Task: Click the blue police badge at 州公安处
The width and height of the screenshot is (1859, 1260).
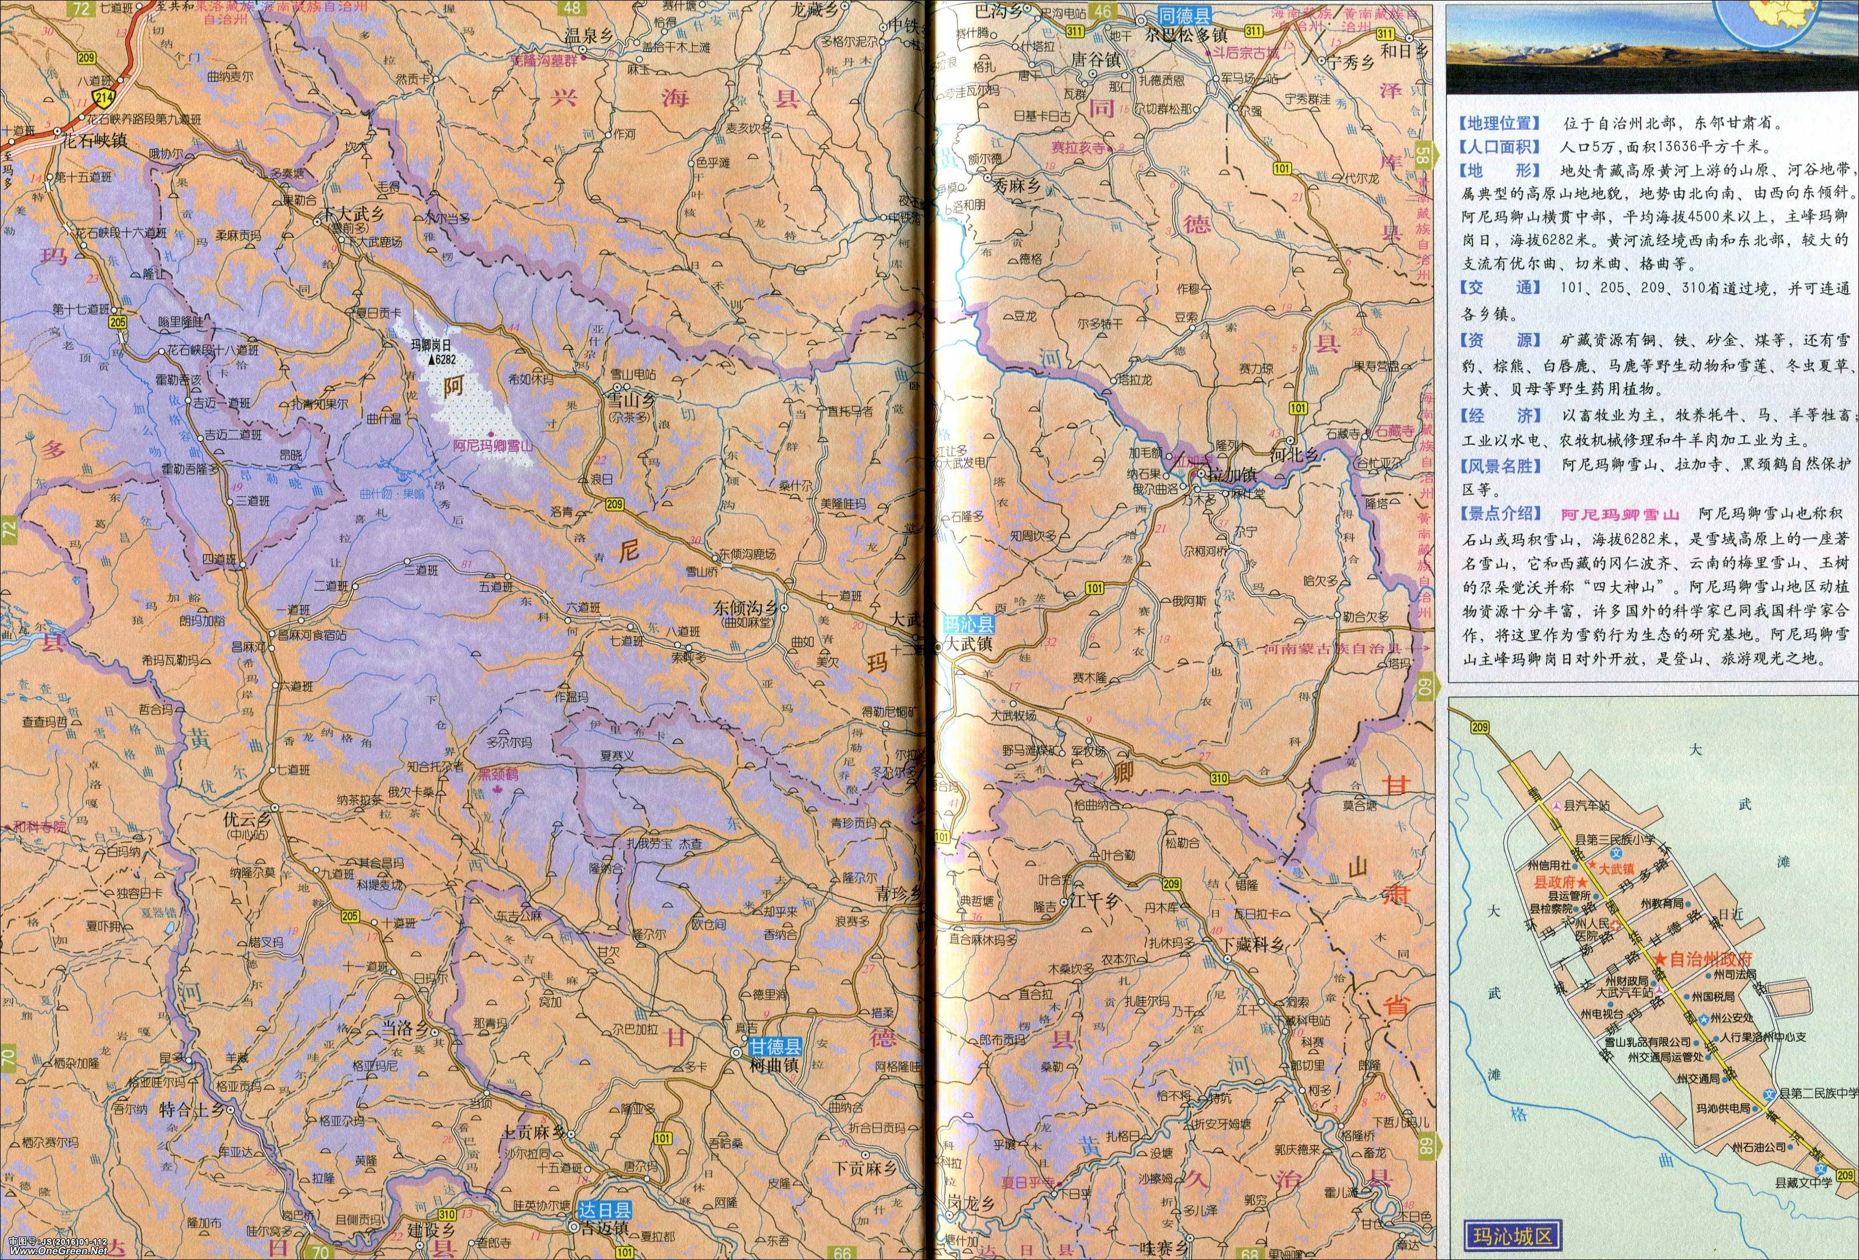Action: (1705, 1019)
